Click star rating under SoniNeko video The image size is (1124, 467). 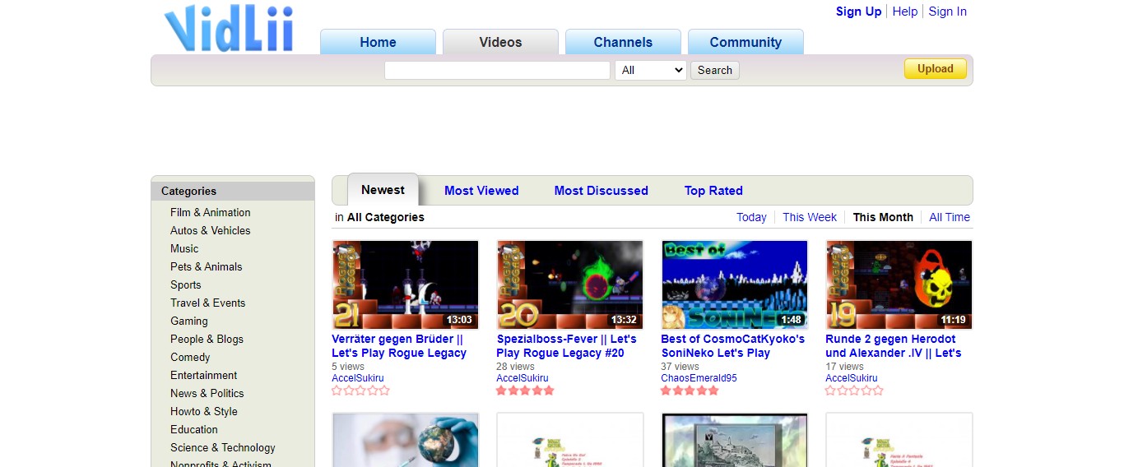pyautogui.click(x=690, y=391)
